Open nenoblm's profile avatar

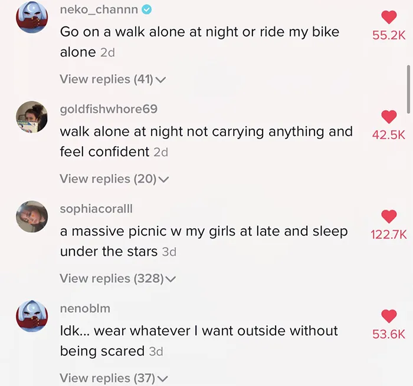coord(32,316)
